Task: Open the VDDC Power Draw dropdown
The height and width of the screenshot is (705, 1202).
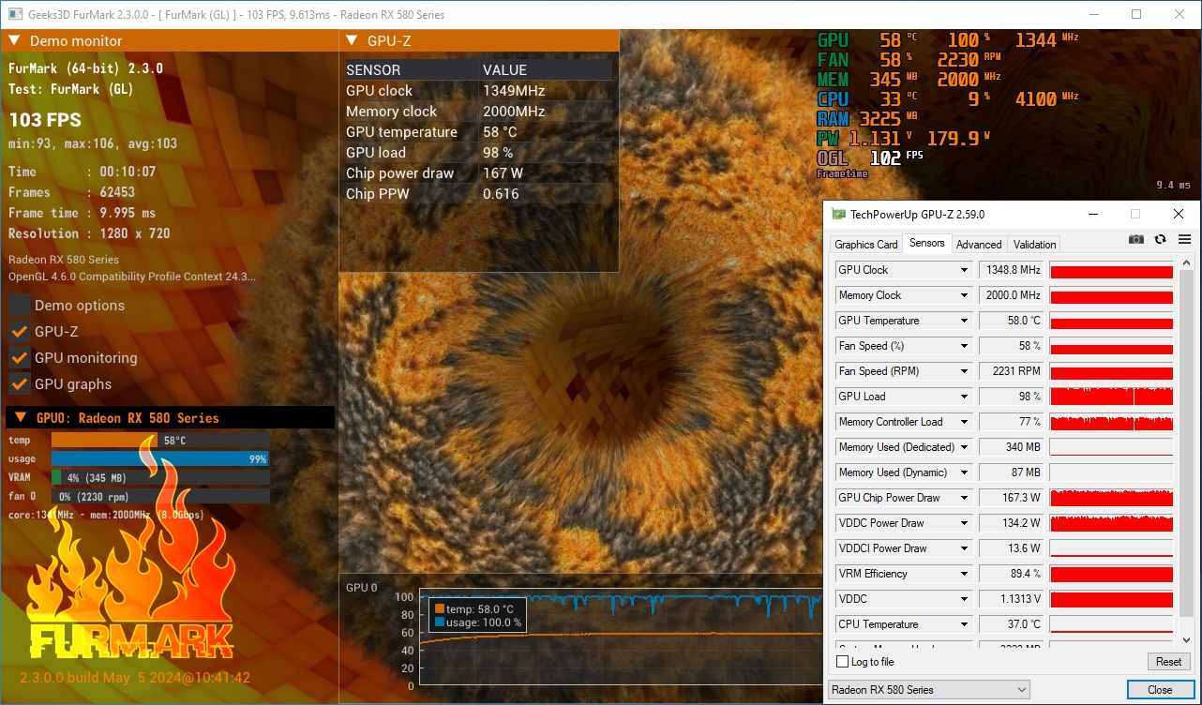Action: [x=964, y=523]
